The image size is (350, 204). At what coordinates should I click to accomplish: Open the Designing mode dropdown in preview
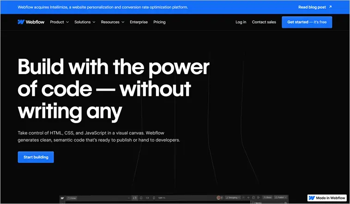click(234, 198)
